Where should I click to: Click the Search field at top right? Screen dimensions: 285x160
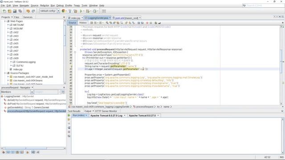pyautogui.click(x=265, y=6)
